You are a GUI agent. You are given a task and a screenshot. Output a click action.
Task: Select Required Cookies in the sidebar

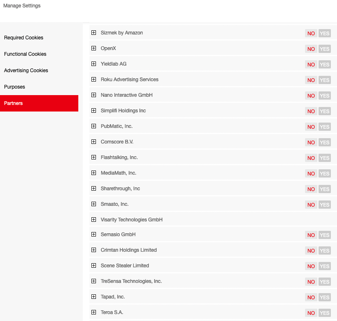(24, 38)
